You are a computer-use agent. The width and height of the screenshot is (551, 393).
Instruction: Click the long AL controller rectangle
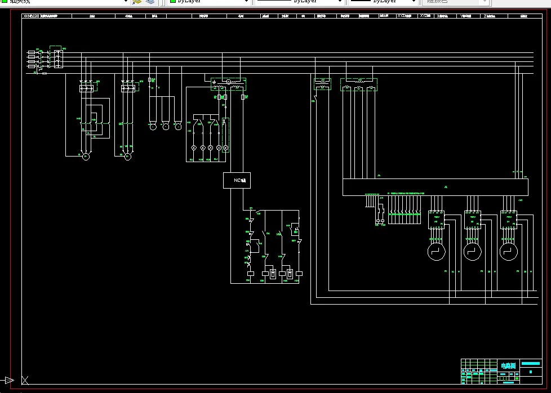tap(435, 187)
